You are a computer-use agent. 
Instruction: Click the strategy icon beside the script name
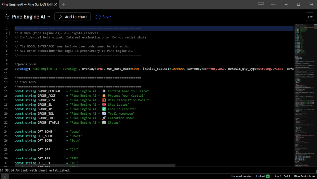[7, 17]
